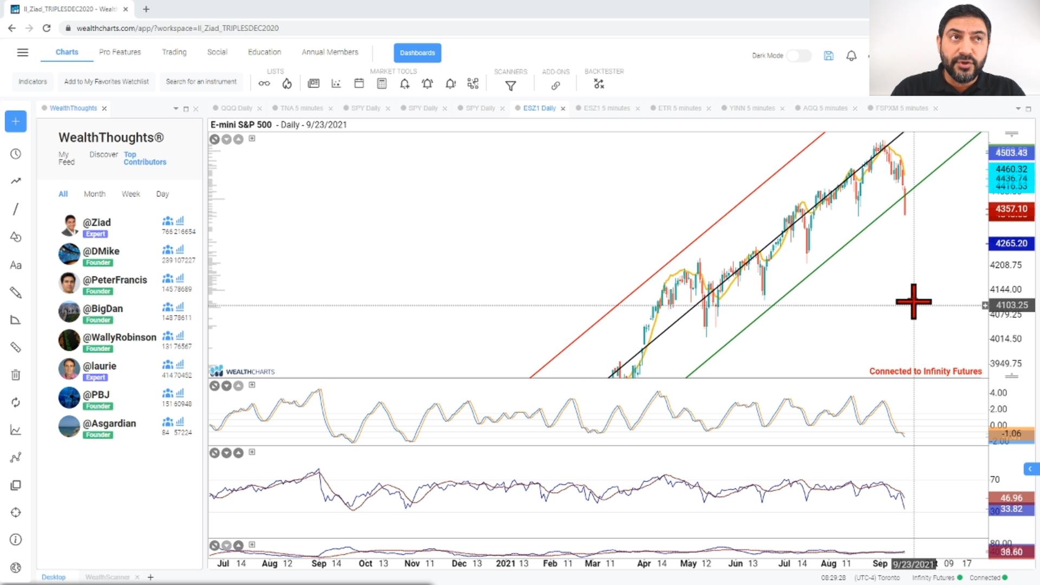1040x585 pixels.
Task: Hide the RSI panel indicator
Action: [x=214, y=453]
